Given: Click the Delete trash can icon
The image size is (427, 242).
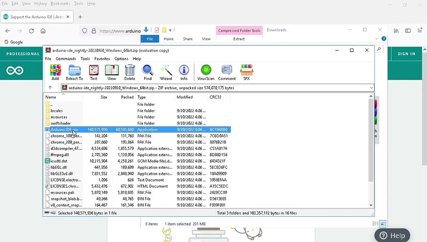Looking at the screenshot, I should coord(130,72).
